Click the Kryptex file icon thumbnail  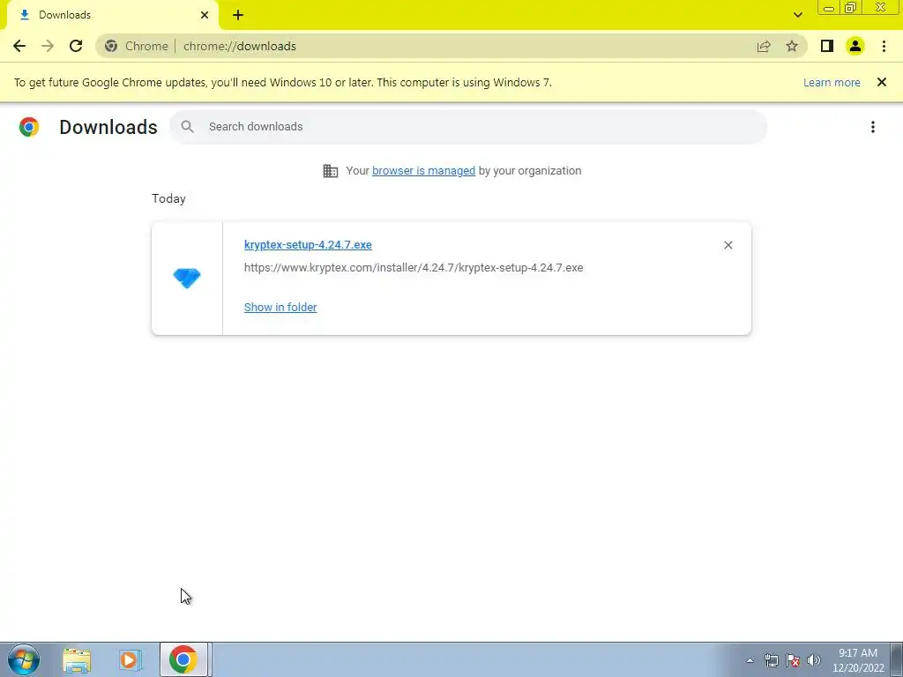pos(187,278)
